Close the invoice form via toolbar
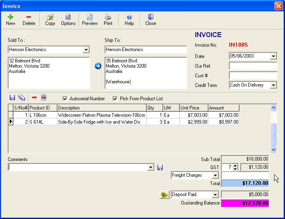 151,20
